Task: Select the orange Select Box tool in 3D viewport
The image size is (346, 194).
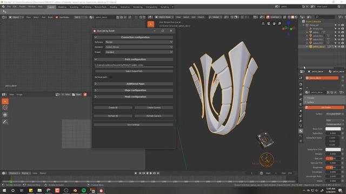Action: coord(151,24)
